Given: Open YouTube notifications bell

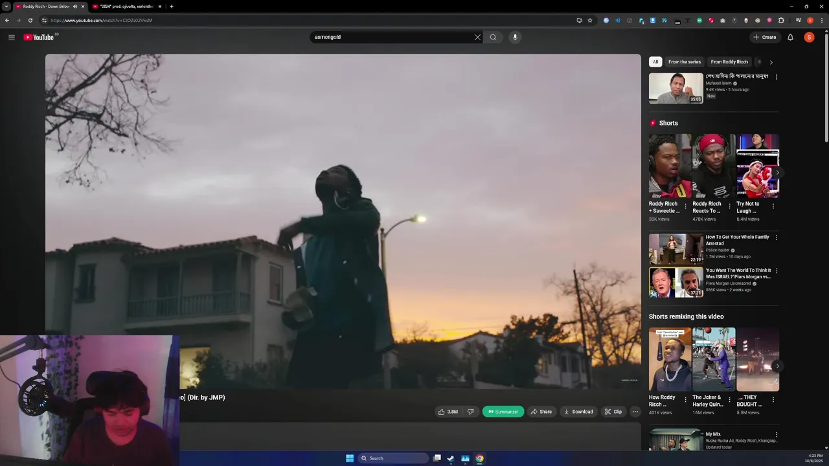Looking at the screenshot, I should tap(790, 37).
